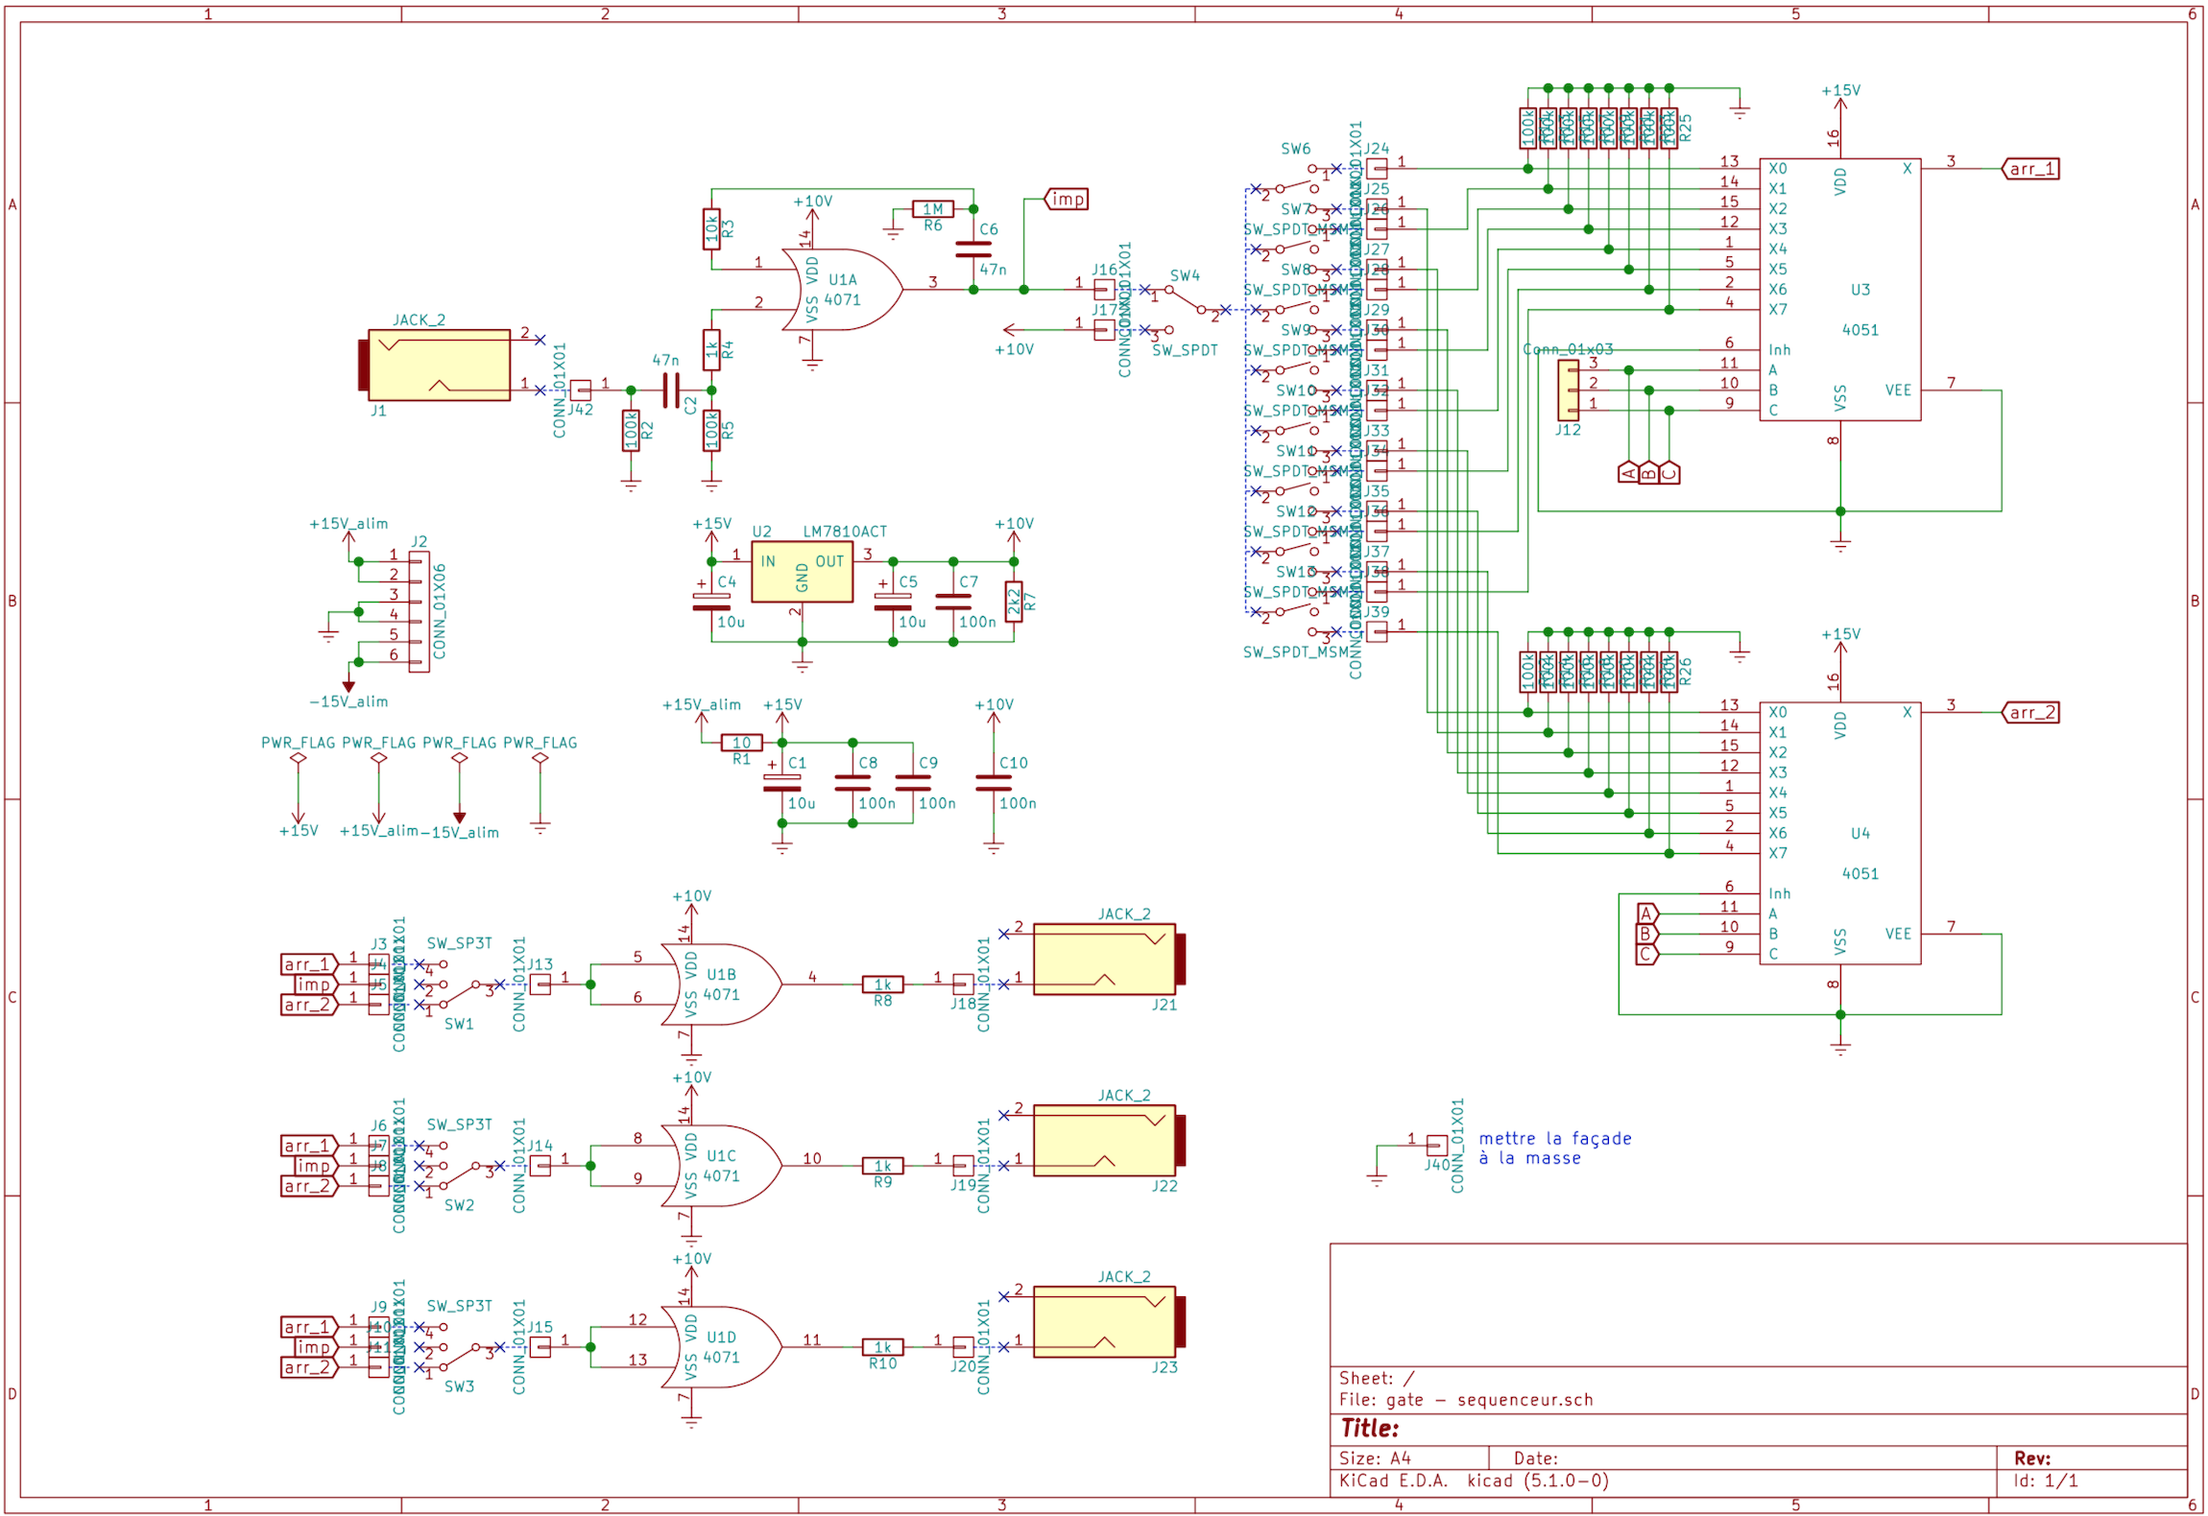2208x1516 pixels.
Task: Select the 1k resistor R8
Action: (x=882, y=984)
